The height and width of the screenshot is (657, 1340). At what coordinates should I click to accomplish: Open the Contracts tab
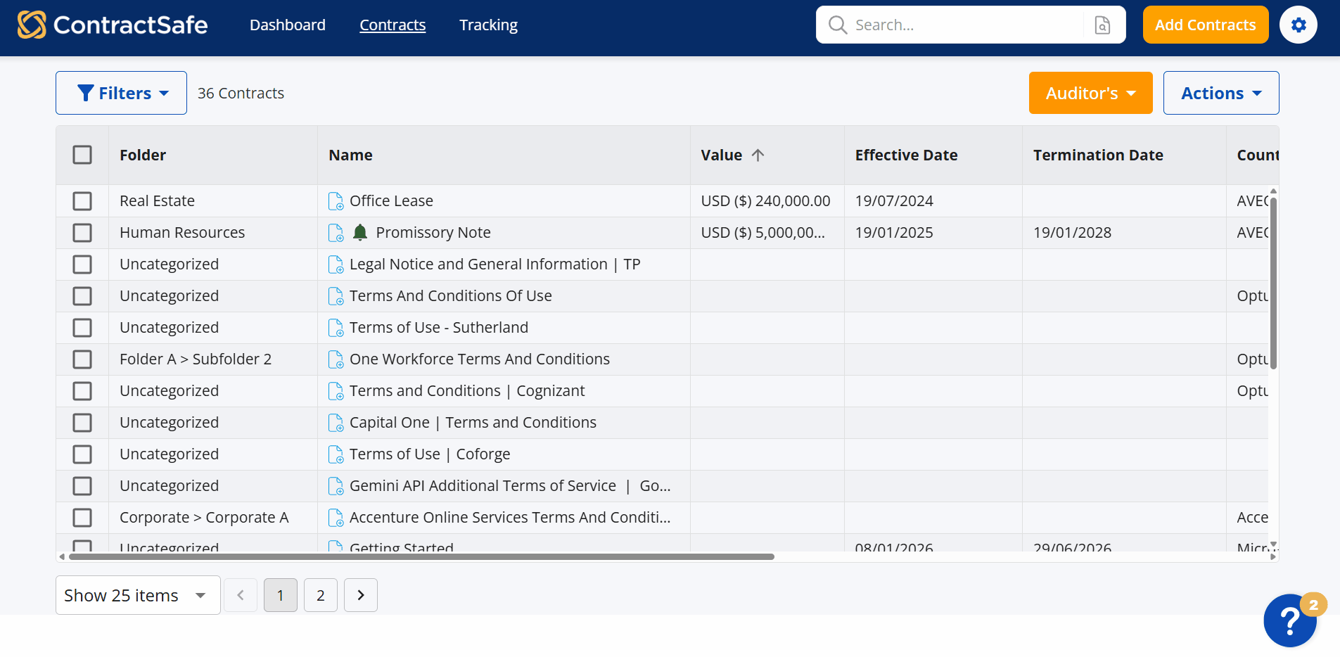coord(393,25)
